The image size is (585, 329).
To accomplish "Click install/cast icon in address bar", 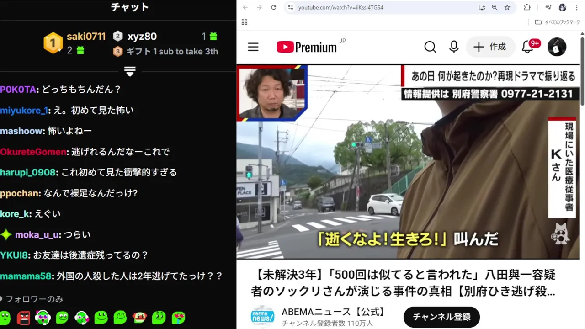I will pyautogui.click(x=482, y=7).
